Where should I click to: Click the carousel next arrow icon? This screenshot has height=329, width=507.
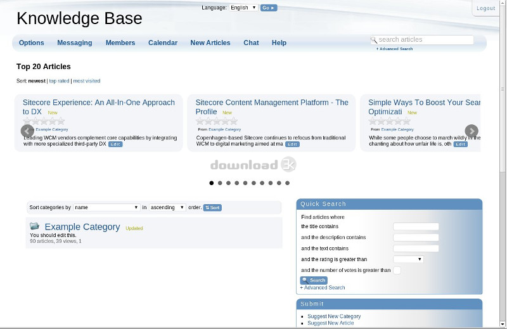(472, 131)
